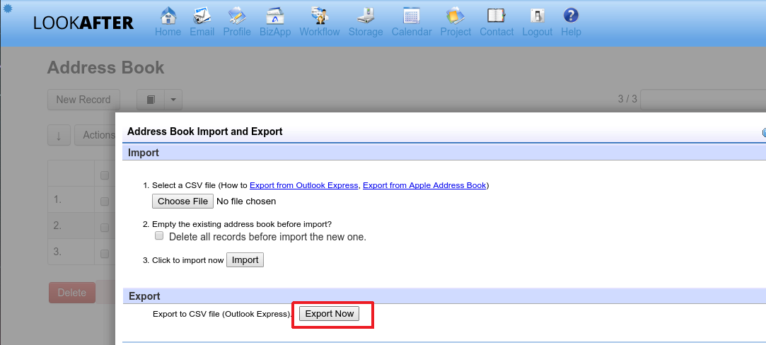The image size is (766, 345).
Task: Click the Choose File button
Action: coord(182,201)
